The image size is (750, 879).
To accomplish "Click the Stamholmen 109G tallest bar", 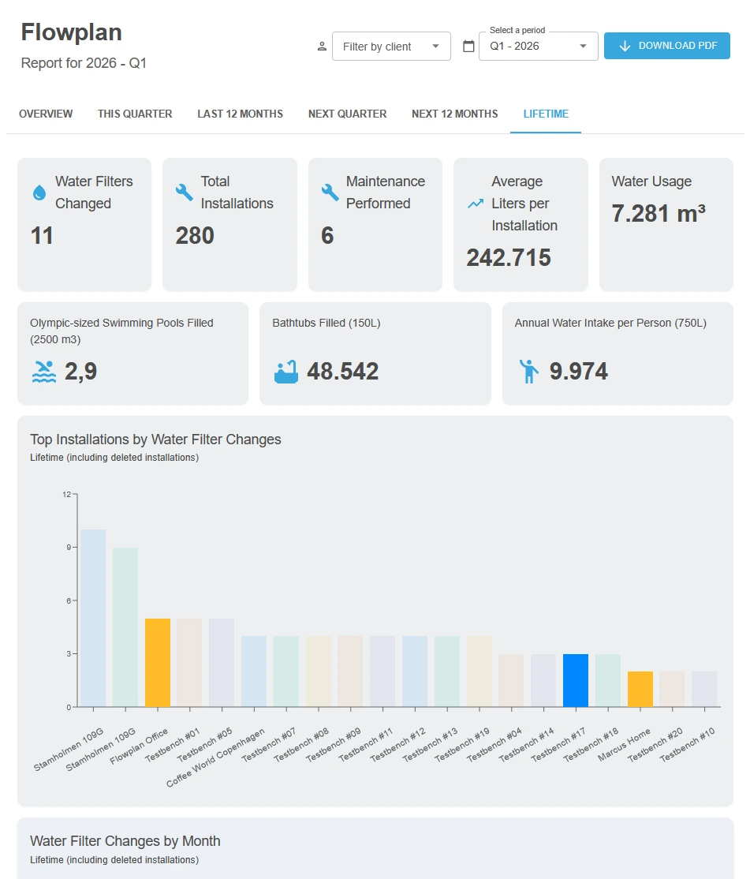I will 93,619.
